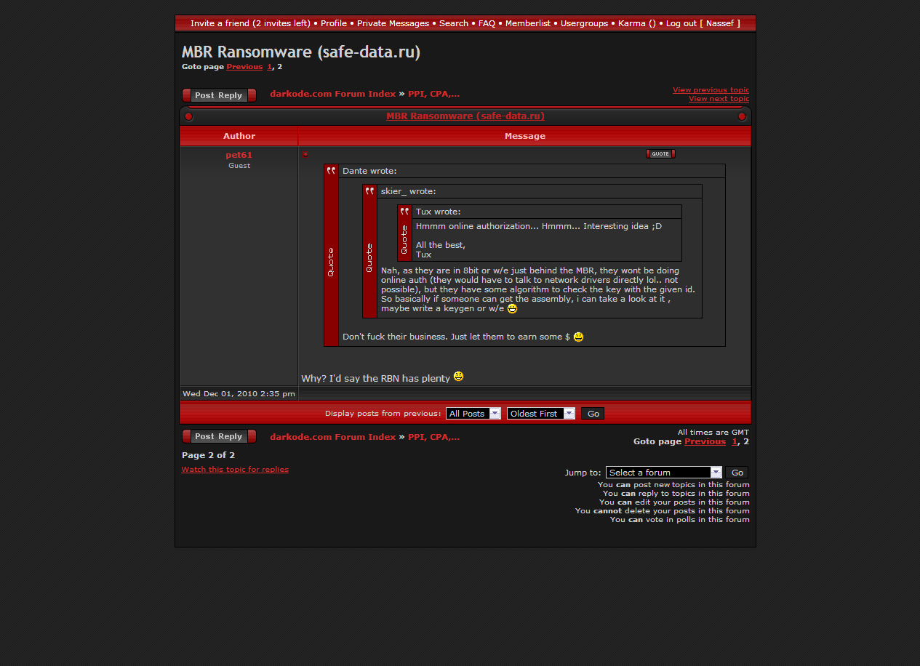
Task: Click the small post icon beside pet61's message
Action: 305,154
